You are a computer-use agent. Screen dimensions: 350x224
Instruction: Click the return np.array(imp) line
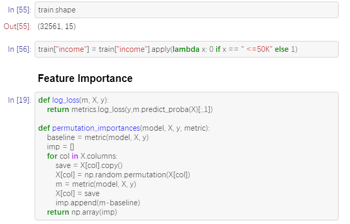click(x=82, y=212)
